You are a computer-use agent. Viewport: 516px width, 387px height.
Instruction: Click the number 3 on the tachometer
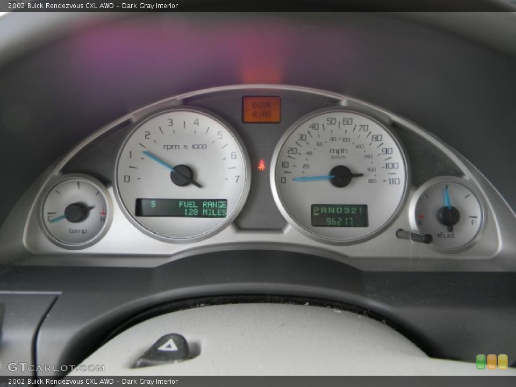[170, 123]
